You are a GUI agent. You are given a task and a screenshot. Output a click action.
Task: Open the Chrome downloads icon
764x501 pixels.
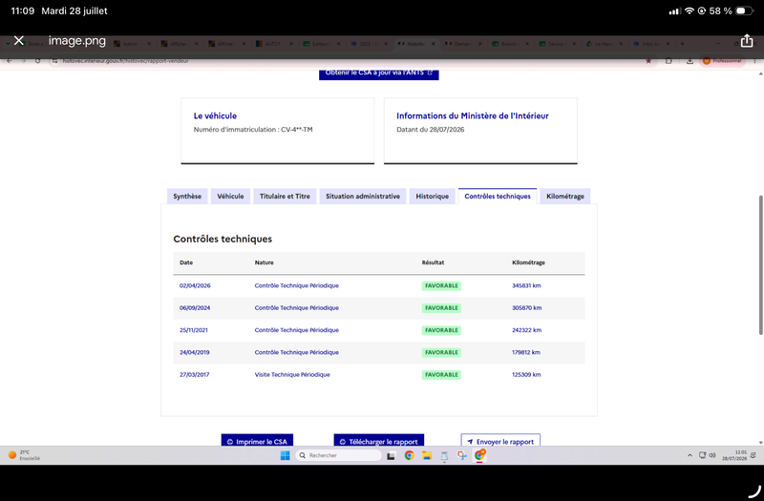(x=690, y=61)
